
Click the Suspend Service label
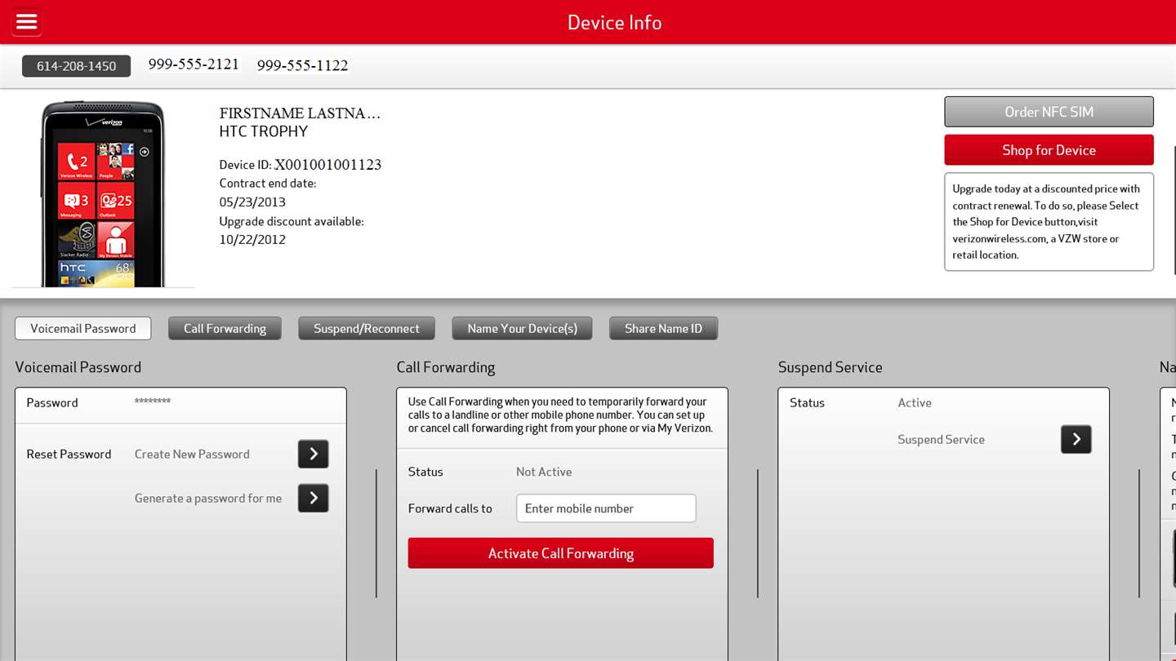pyautogui.click(x=941, y=439)
